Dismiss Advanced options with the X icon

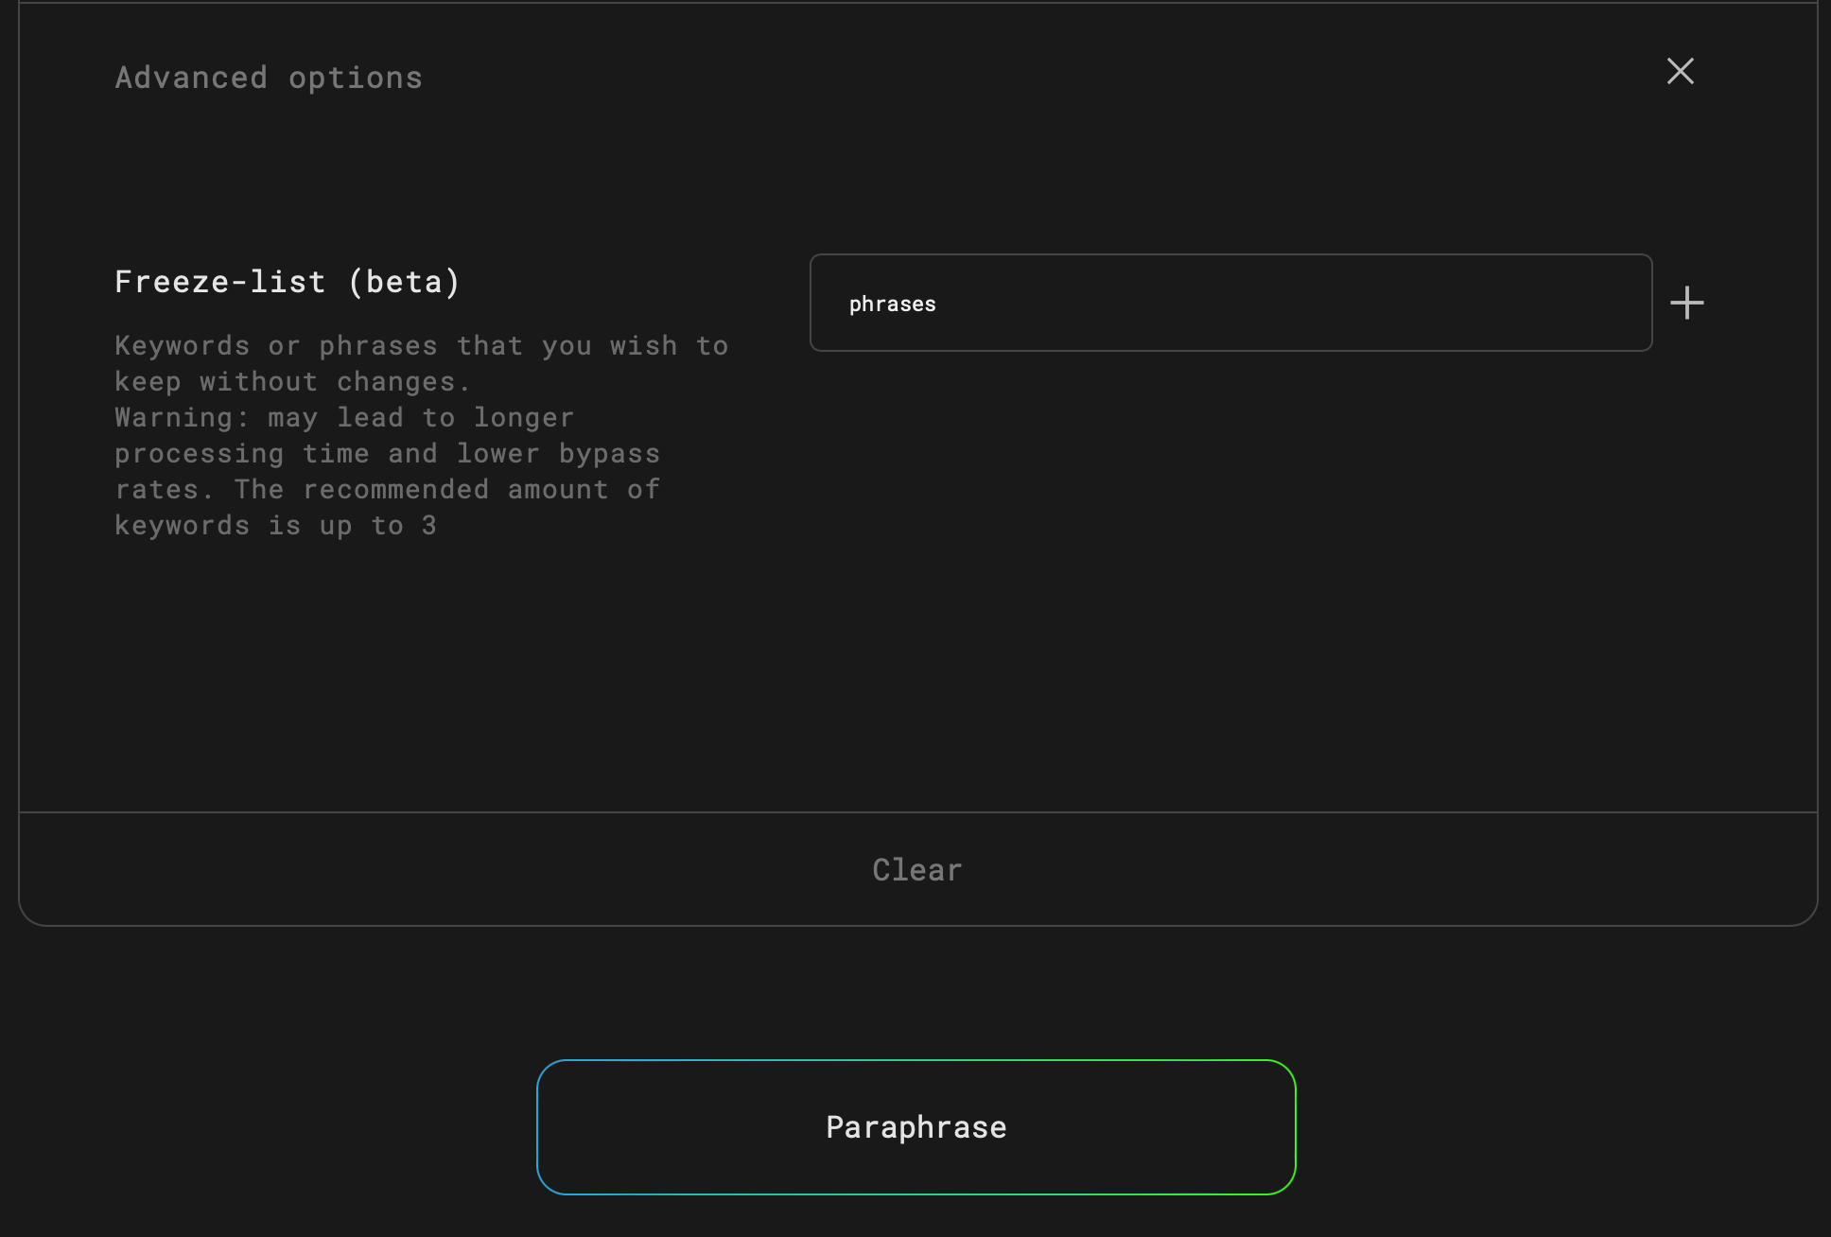[x=1680, y=71]
